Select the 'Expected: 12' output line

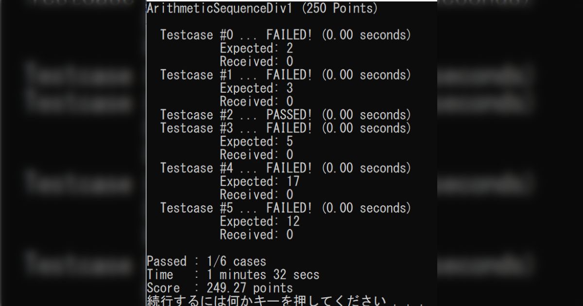point(259,221)
